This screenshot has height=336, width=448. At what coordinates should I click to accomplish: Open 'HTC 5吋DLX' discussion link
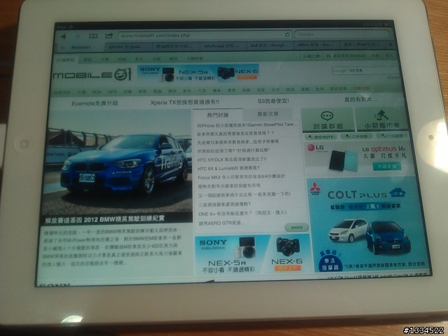232,159
